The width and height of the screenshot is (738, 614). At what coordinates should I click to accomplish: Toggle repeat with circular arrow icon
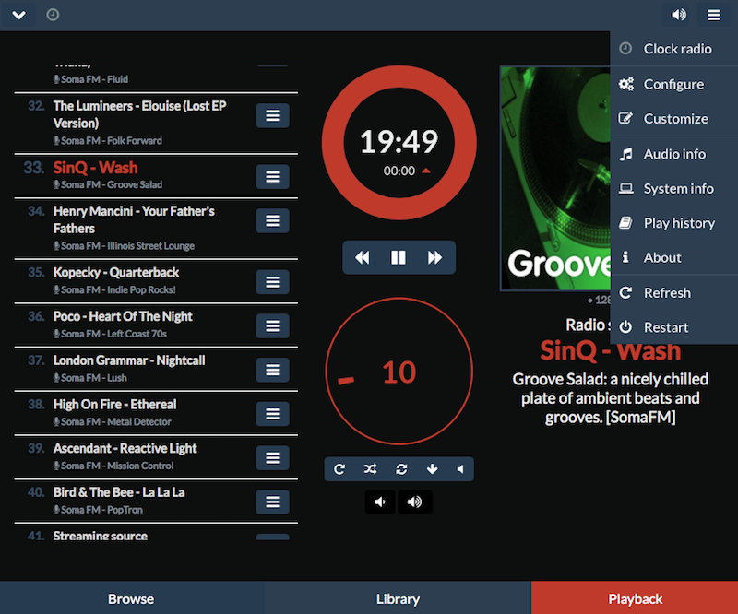[339, 469]
